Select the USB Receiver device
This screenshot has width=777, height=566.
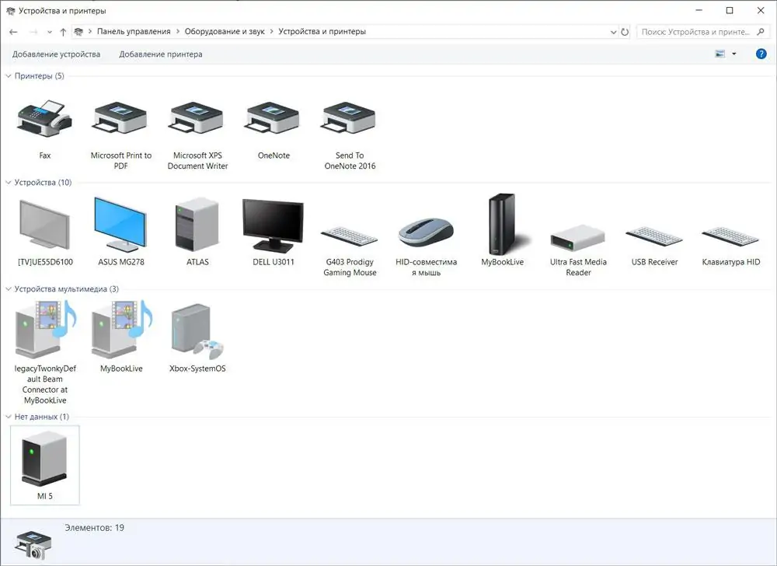click(654, 237)
